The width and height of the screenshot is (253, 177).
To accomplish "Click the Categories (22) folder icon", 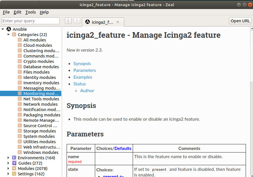I will click(x=14, y=34).
